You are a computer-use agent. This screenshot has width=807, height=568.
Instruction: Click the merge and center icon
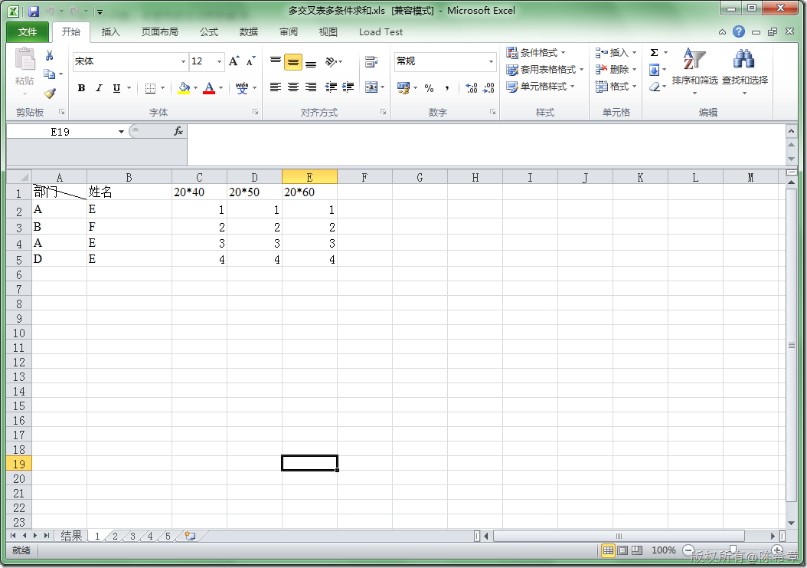[371, 87]
